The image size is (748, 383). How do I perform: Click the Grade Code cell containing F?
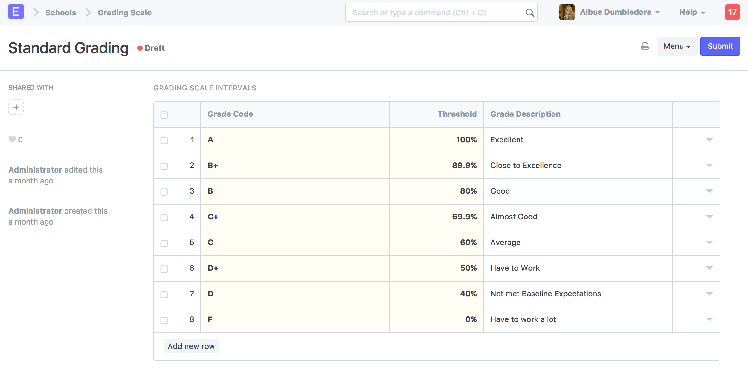[295, 320]
